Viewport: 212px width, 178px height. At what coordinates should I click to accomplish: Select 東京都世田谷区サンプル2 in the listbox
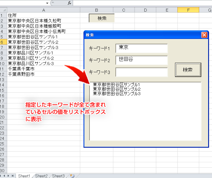(x=146, y=89)
